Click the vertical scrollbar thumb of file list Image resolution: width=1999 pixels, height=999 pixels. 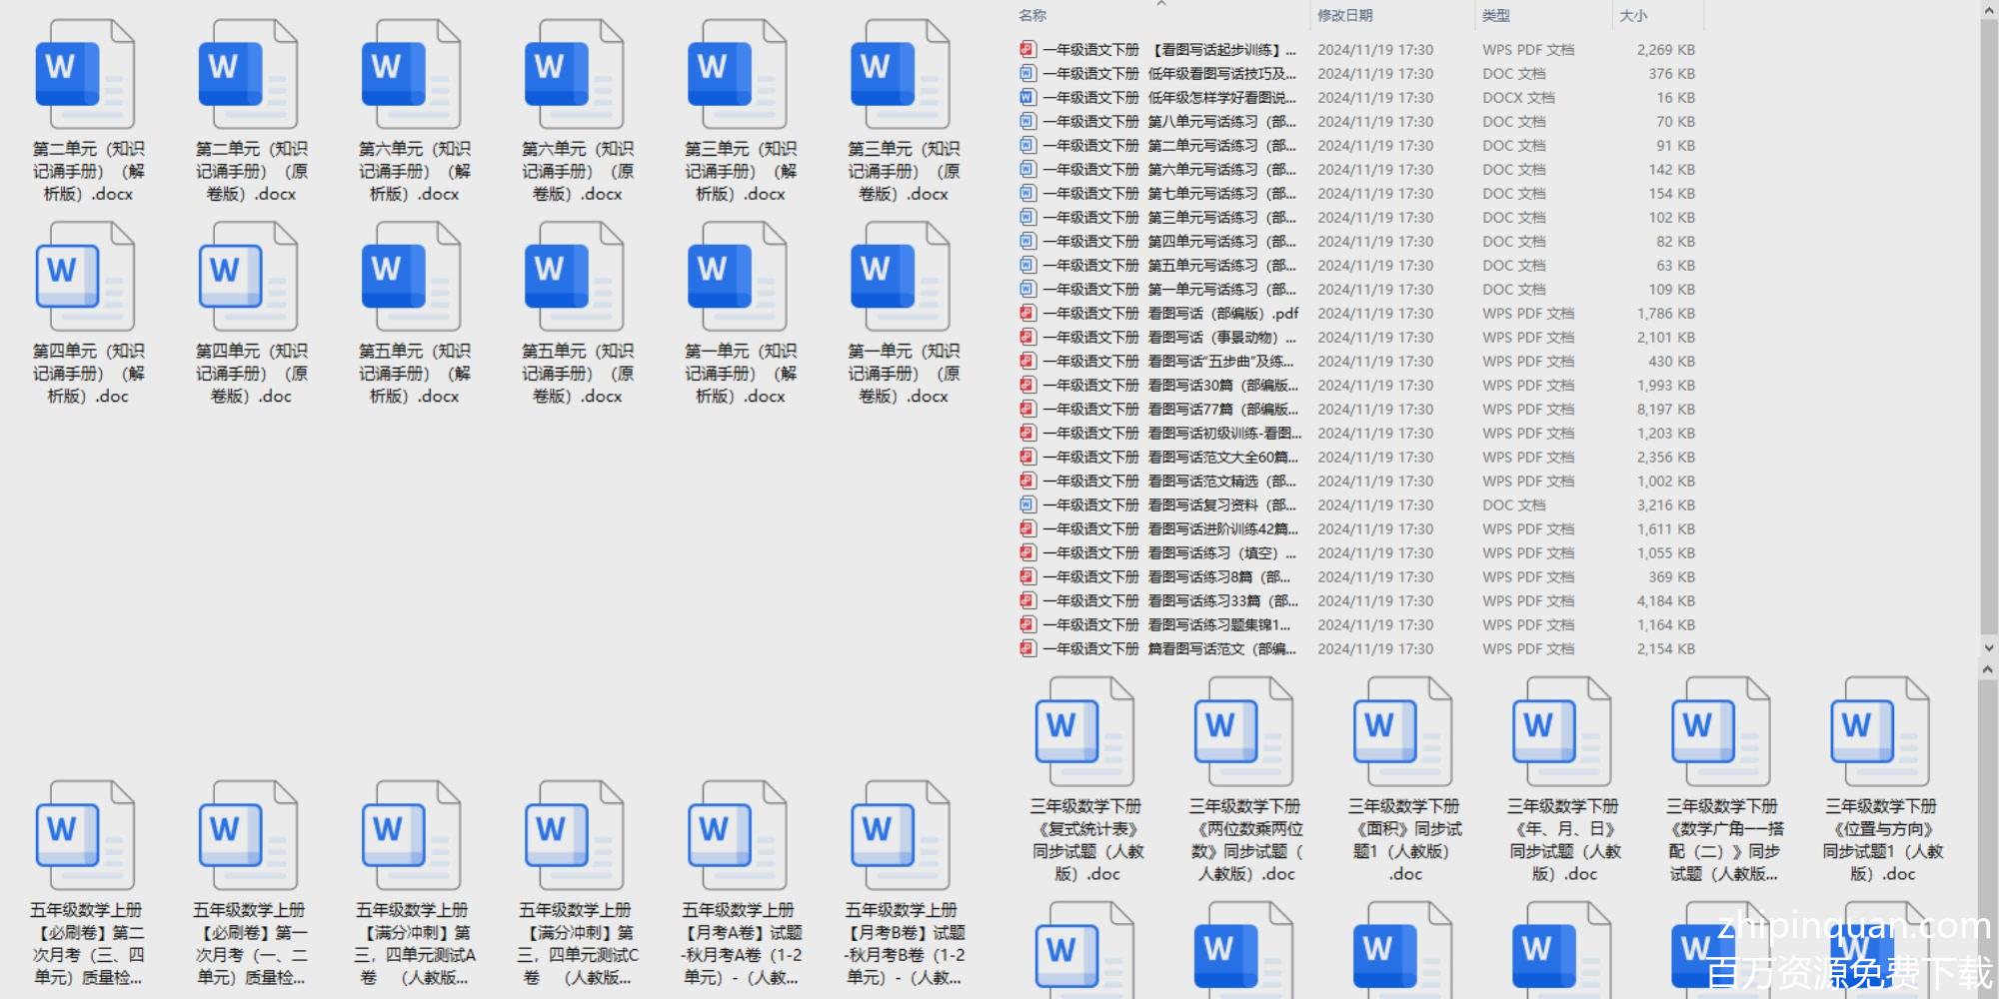click(1988, 320)
